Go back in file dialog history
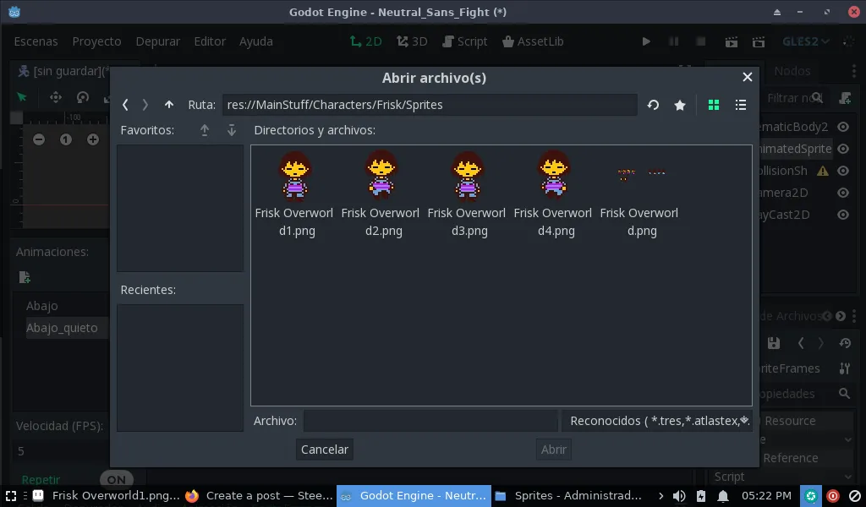Image resolution: width=866 pixels, height=507 pixels. point(125,105)
